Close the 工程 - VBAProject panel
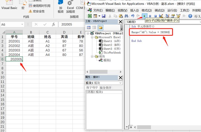201x132 pixels. tap(121, 22)
